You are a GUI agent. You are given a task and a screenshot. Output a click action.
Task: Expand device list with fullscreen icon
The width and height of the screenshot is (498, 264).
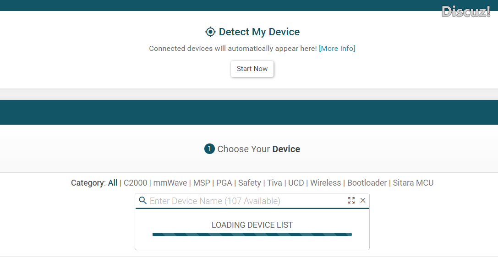tap(351, 201)
